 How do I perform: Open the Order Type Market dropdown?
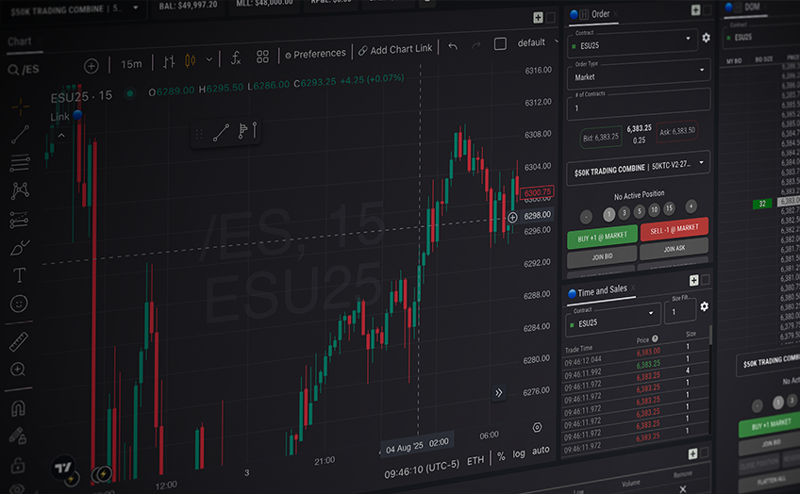tap(638, 71)
